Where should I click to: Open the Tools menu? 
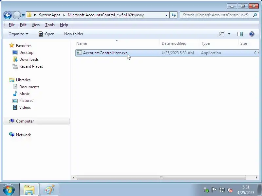pyautogui.click(x=50, y=25)
